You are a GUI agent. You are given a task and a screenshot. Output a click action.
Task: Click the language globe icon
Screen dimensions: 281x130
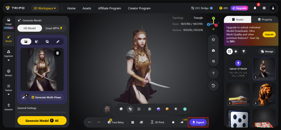[x=264, y=8]
